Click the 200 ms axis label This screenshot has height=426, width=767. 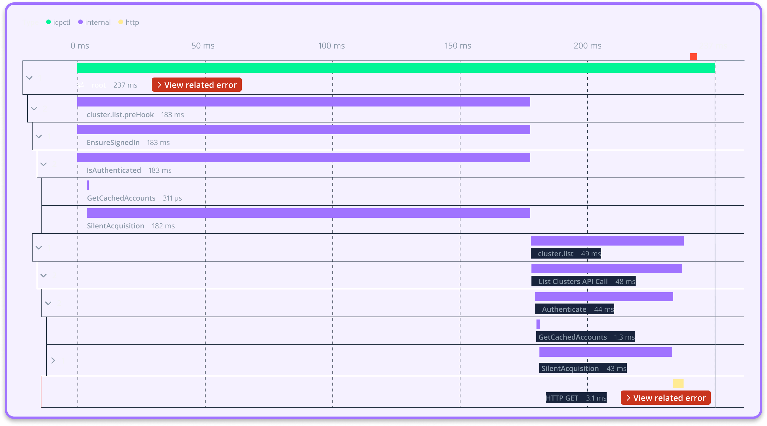(587, 46)
